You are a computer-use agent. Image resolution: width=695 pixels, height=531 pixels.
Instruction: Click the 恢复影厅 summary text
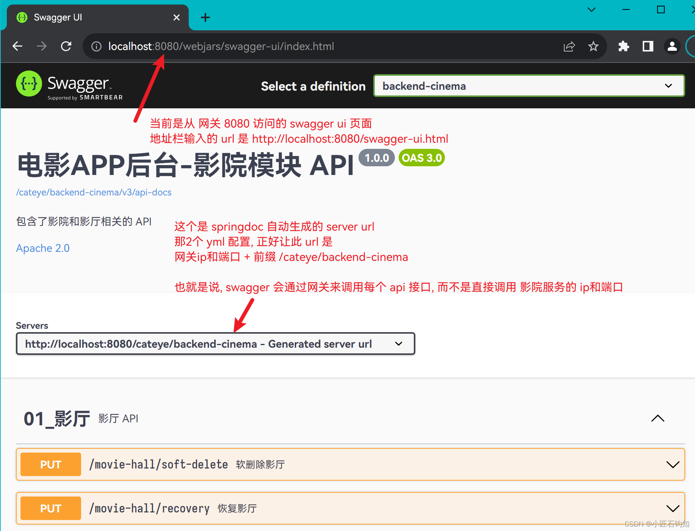coord(237,509)
